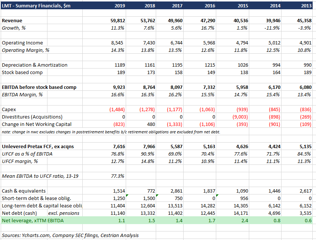Click the Capex row label
Viewport: 316px width, 240px height.
(x=9, y=110)
